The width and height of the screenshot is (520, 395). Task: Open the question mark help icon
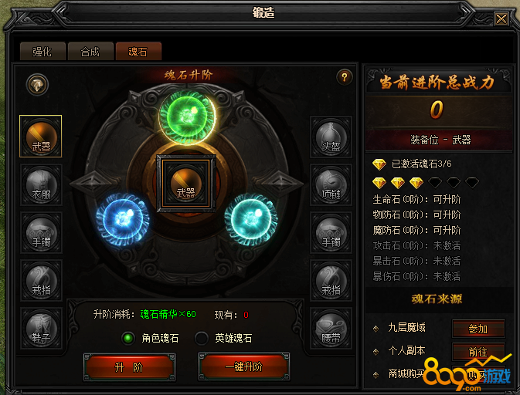click(345, 77)
